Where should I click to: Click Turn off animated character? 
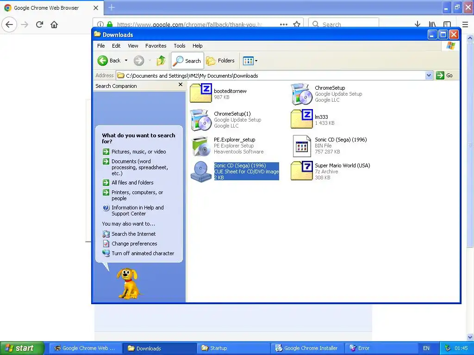click(x=143, y=253)
